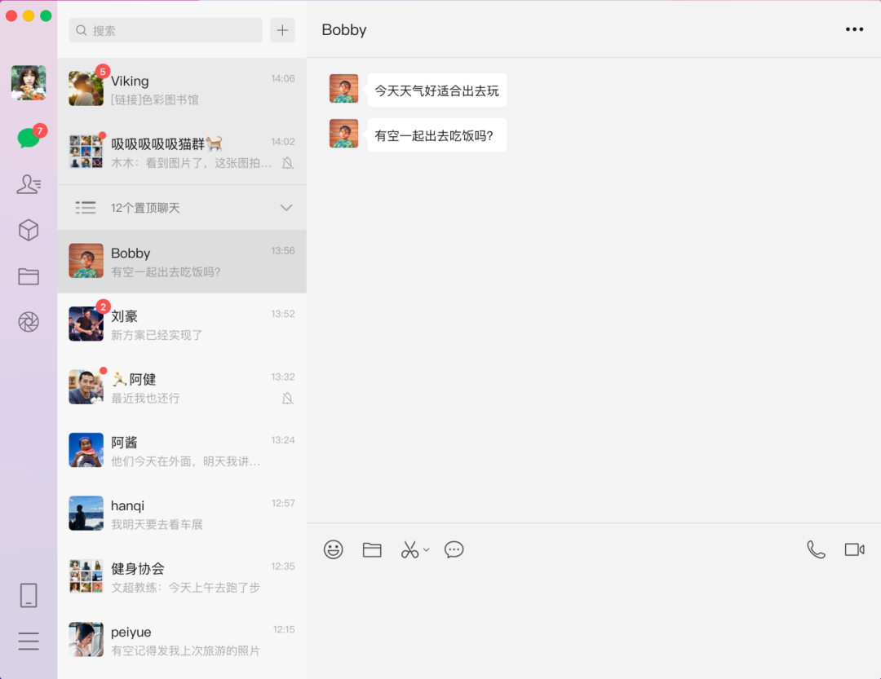Image resolution: width=881 pixels, height=679 pixels.
Task: Click your profile avatar in the sidebar
Action: (x=29, y=82)
